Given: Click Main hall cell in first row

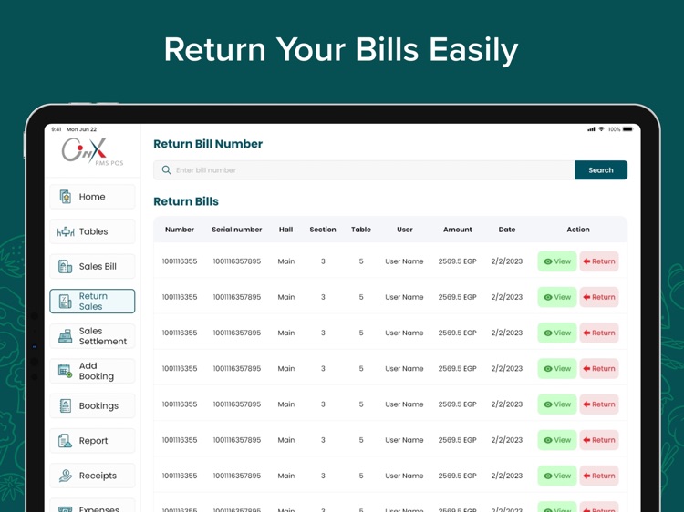Looking at the screenshot, I should (x=286, y=261).
